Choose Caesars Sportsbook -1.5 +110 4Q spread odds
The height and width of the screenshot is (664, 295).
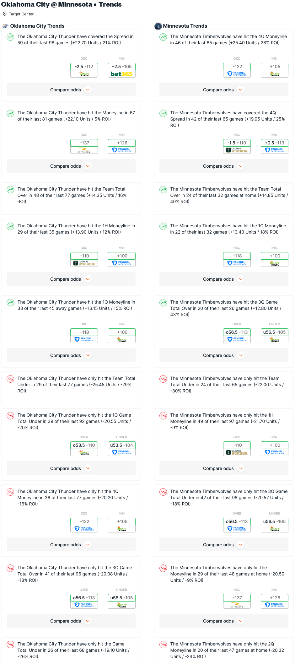[x=237, y=147]
